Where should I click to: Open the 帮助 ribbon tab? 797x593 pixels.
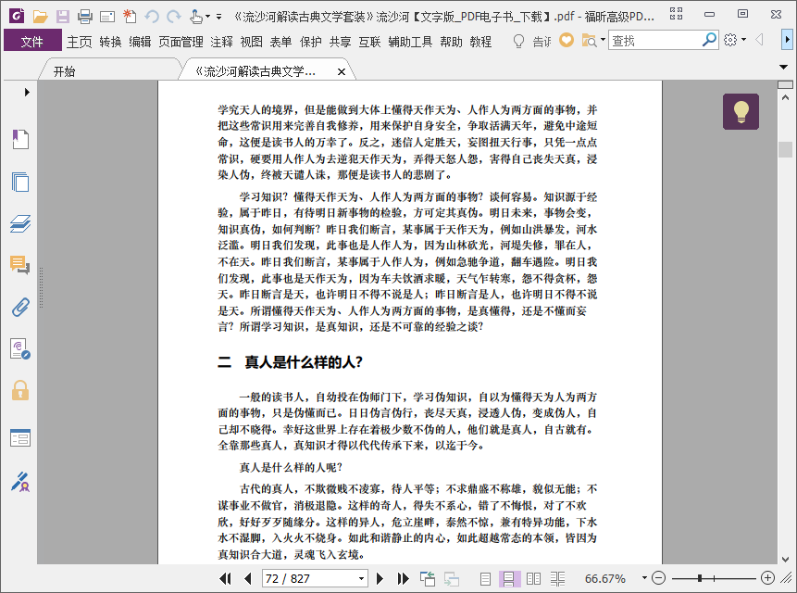point(451,41)
